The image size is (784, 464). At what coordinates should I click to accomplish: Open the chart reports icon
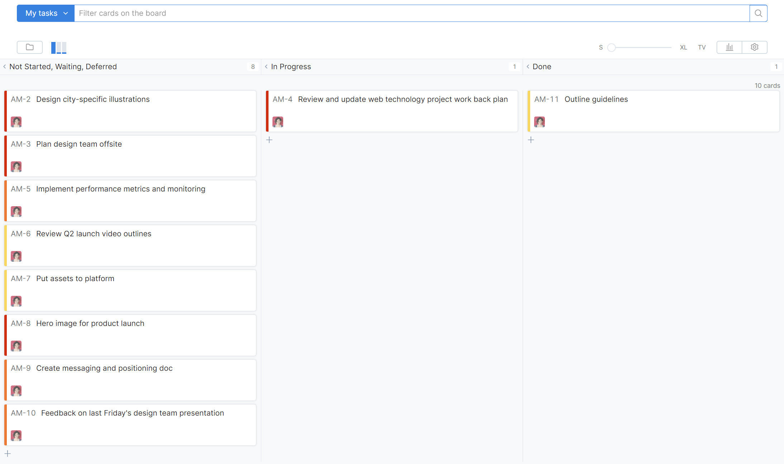pyautogui.click(x=729, y=47)
